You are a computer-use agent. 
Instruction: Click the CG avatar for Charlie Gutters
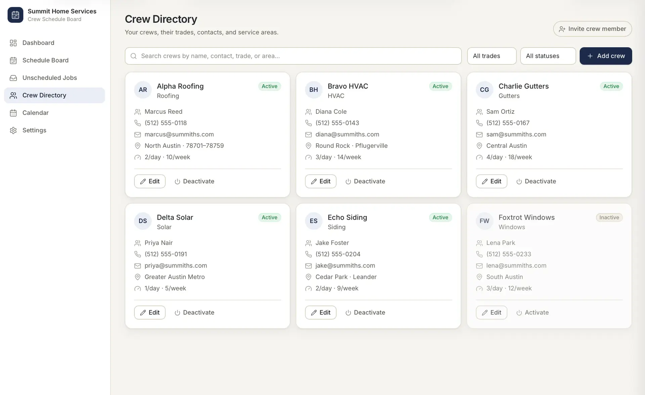[x=484, y=90]
